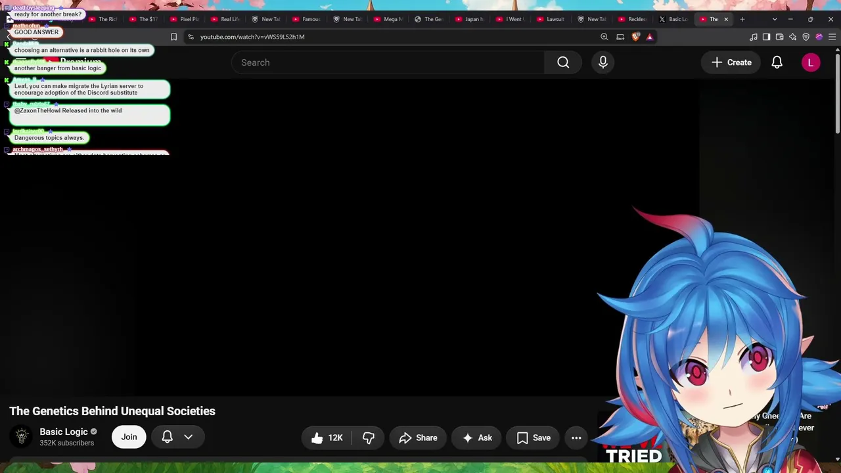This screenshot has width=841, height=473.
Task: Click the chat message 'another banger from basic logic'
Action: click(58, 68)
